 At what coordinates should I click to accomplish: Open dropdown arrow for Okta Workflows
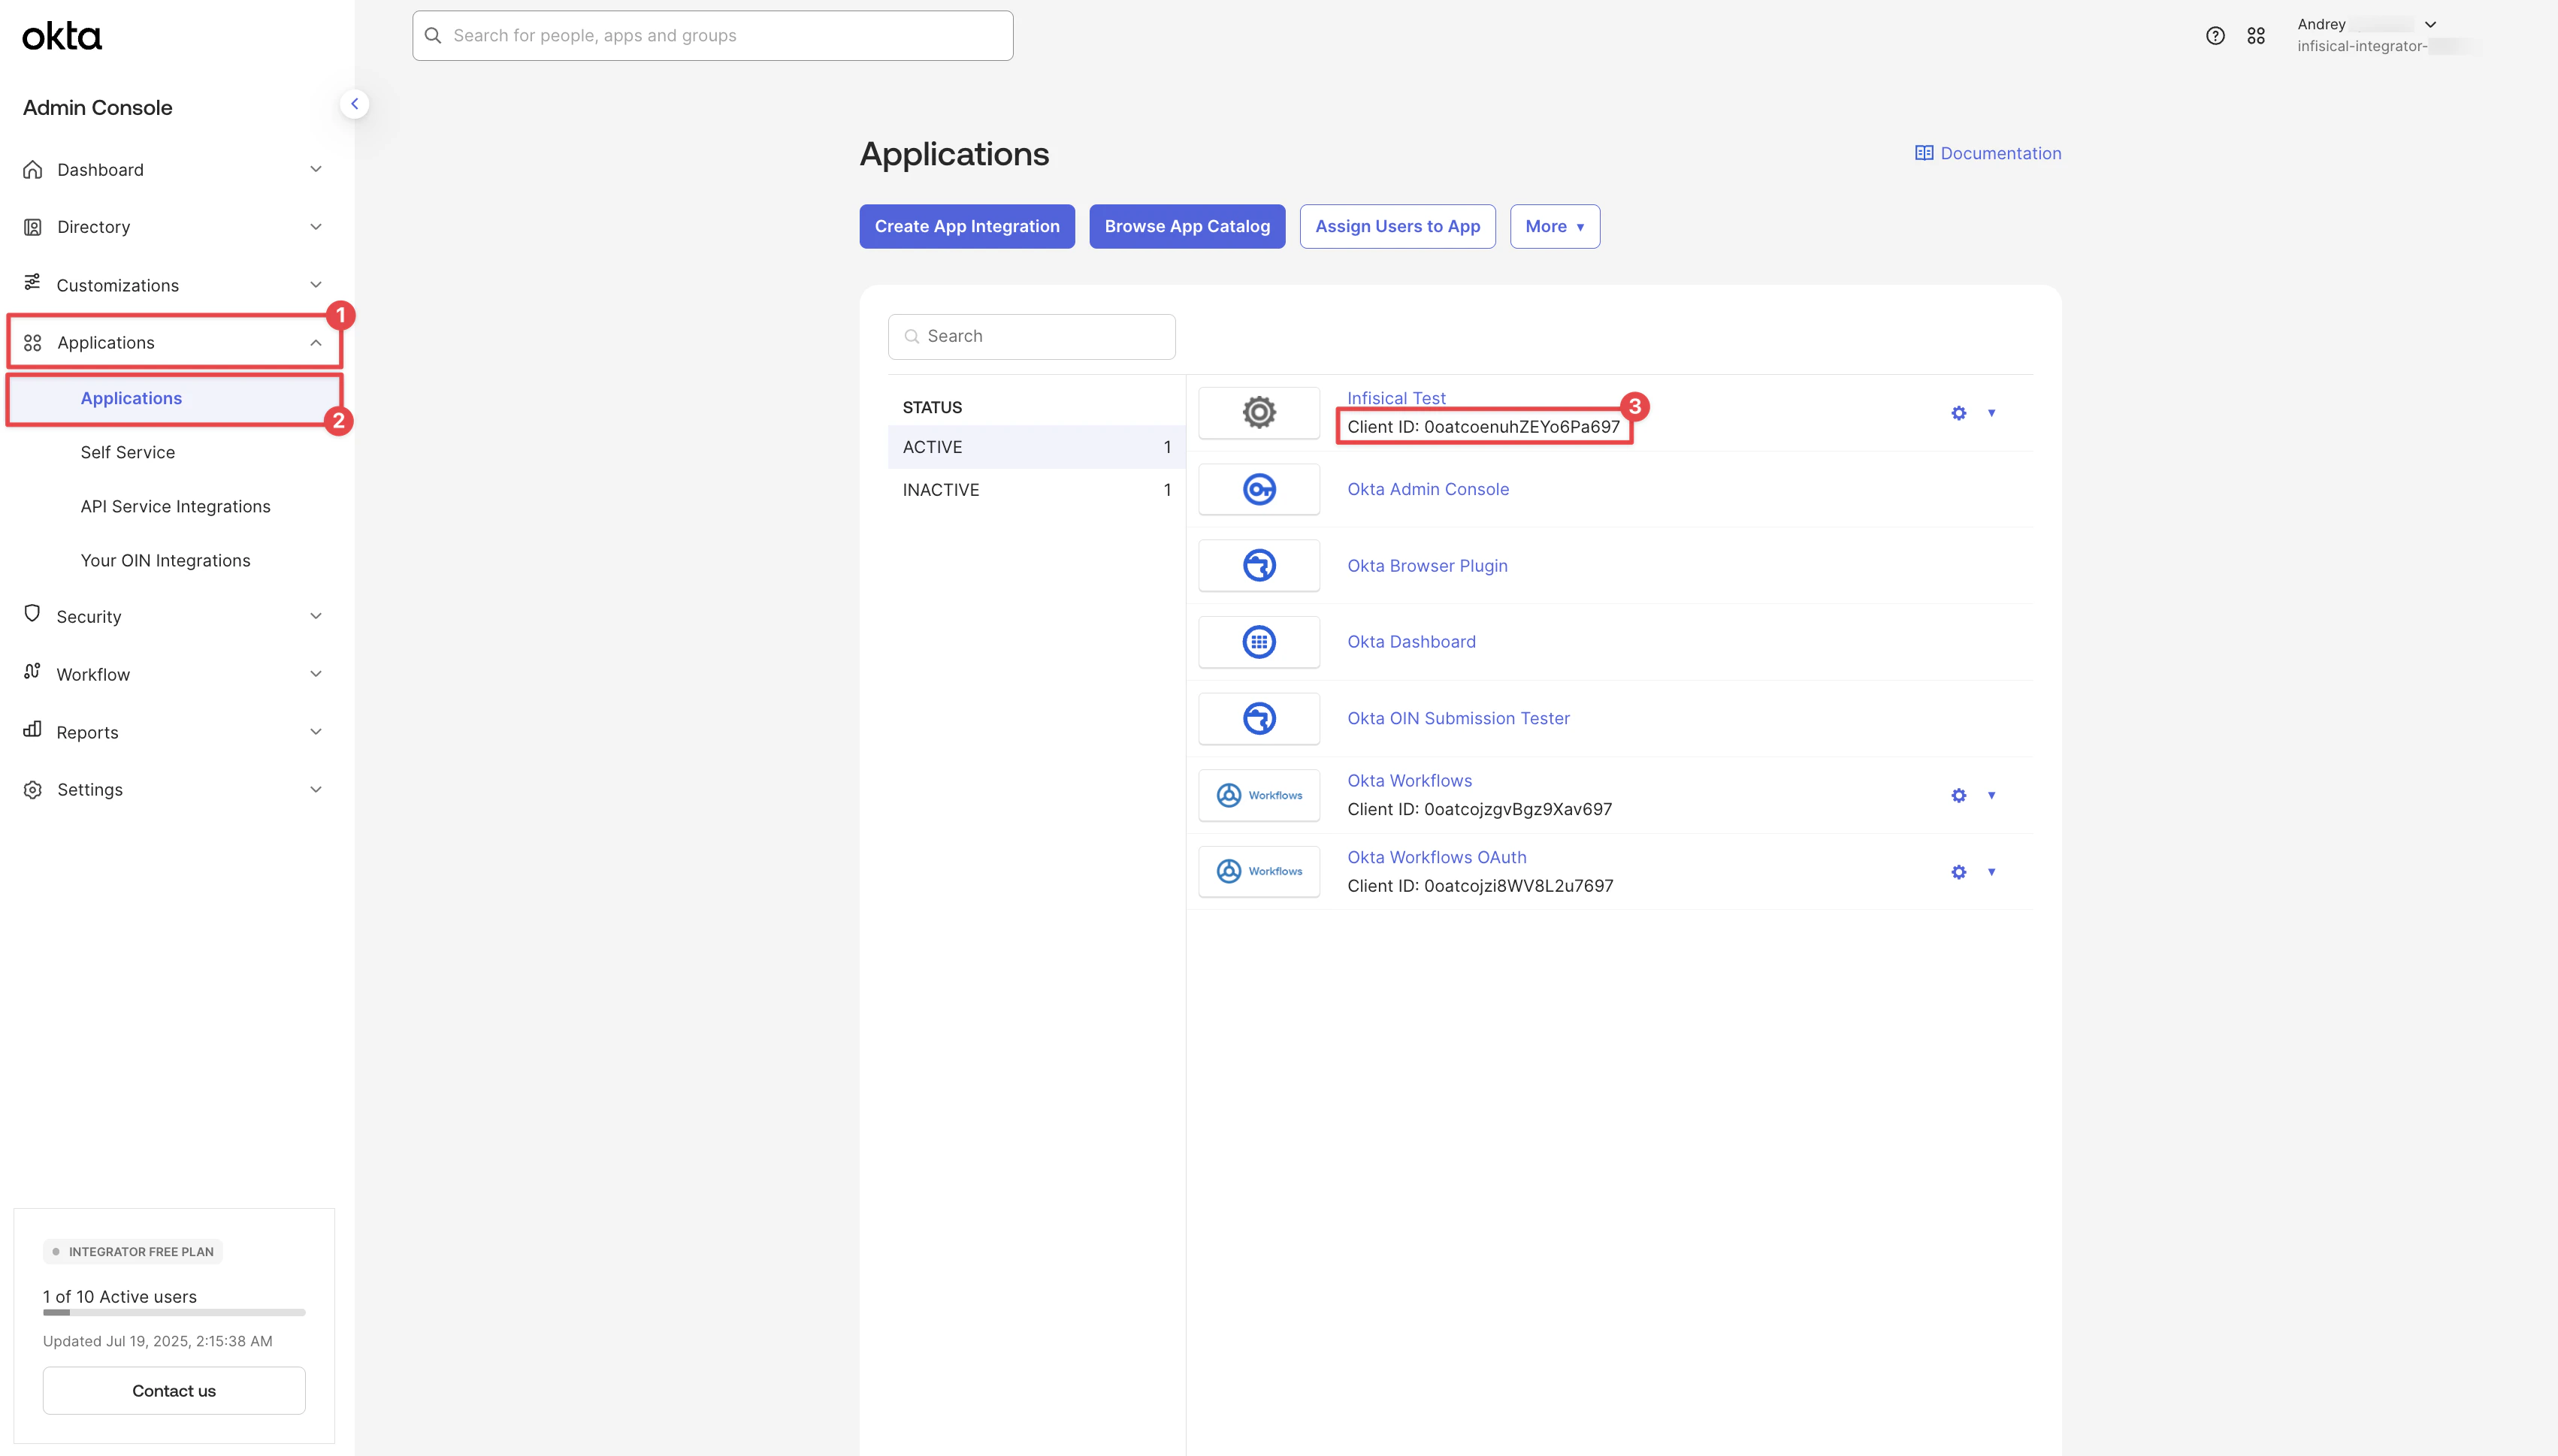[x=1991, y=795]
